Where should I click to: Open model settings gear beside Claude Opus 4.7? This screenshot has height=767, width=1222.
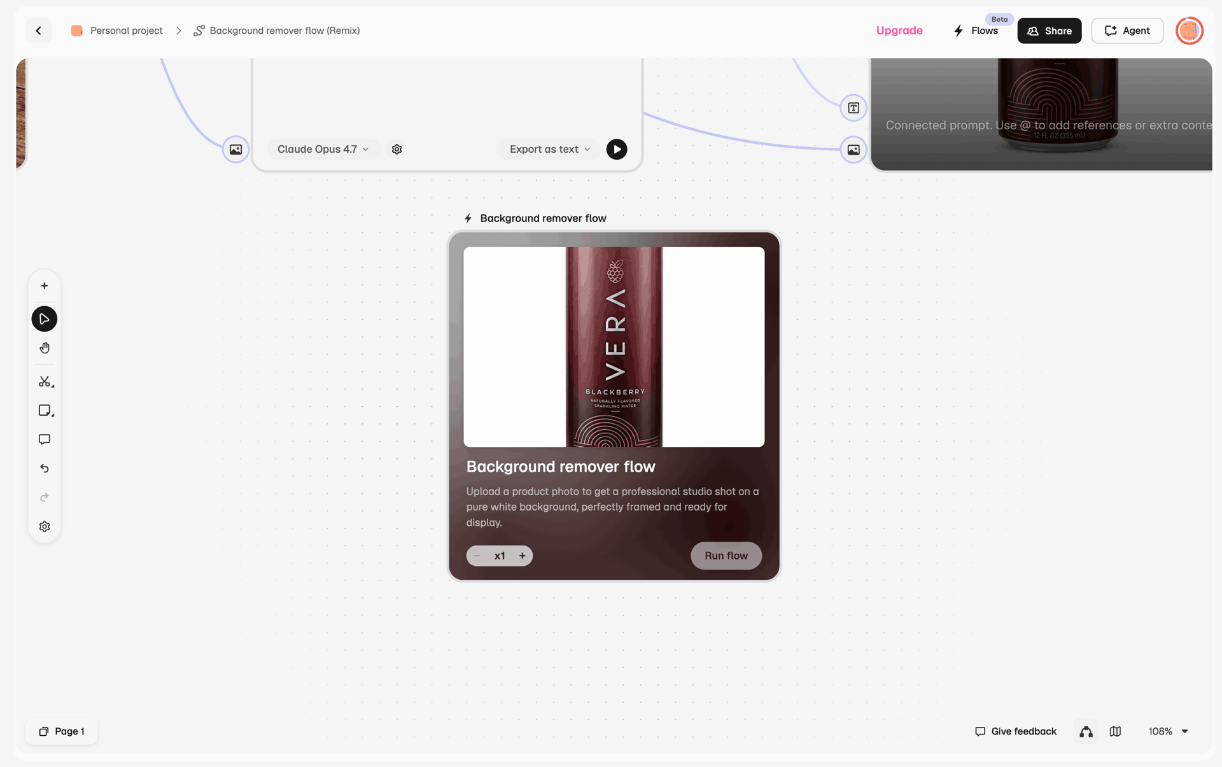click(397, 149)
